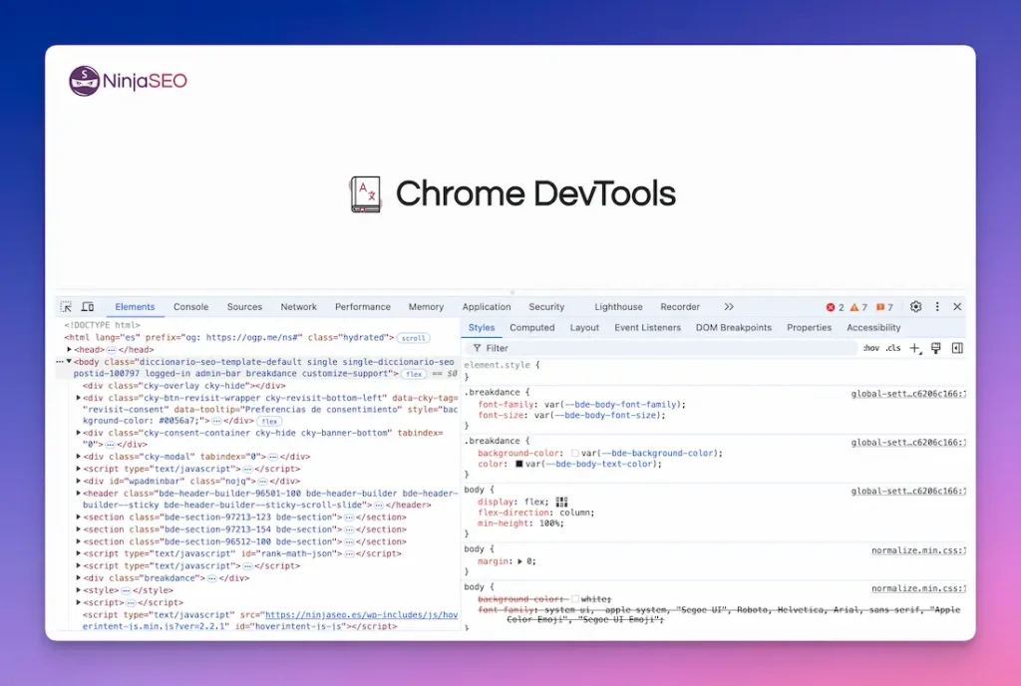Click the flex badge on the body element
The image size is (1021, 686).
[x=414, y=373]
